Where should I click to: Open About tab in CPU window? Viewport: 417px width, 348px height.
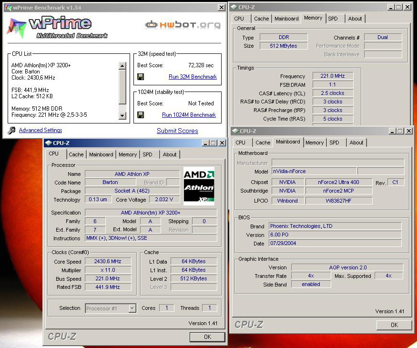170,154
